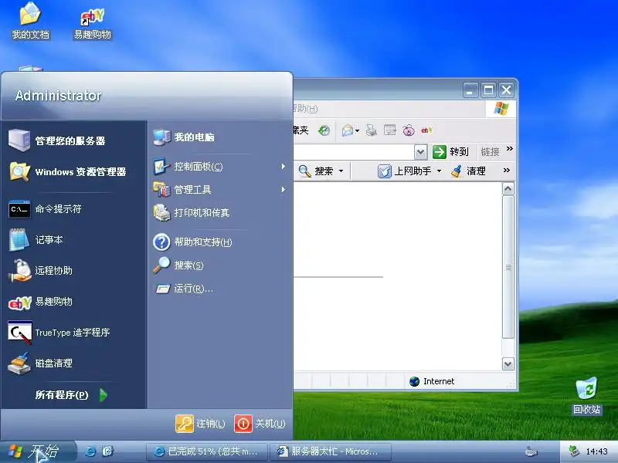Click the vertical scrollbar thumb in browser
618x463 pixels.
pyautogui.click(x=508, y=267)
